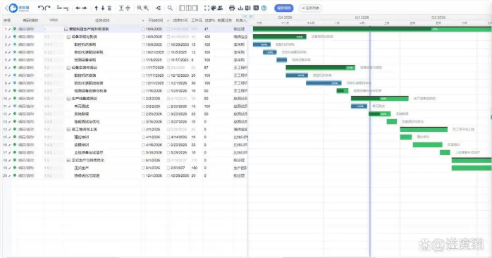
Task: Click the row 1 project summary Gantt bar
Action: tap(372, 29)
